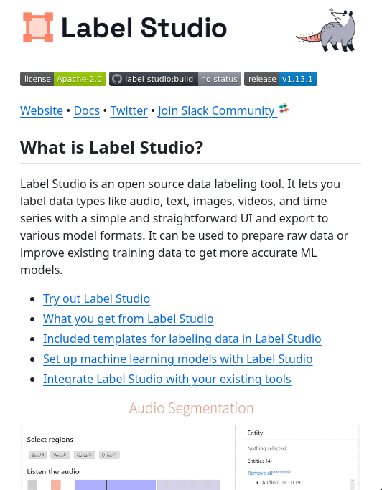Click the opossum mascot illustration
The height and width of the screenshot is (490, 382).
(326, 30)
